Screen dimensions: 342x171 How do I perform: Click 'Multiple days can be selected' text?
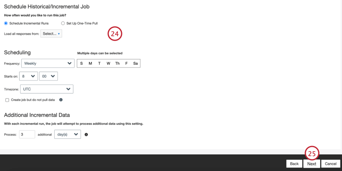click(100, 53)
